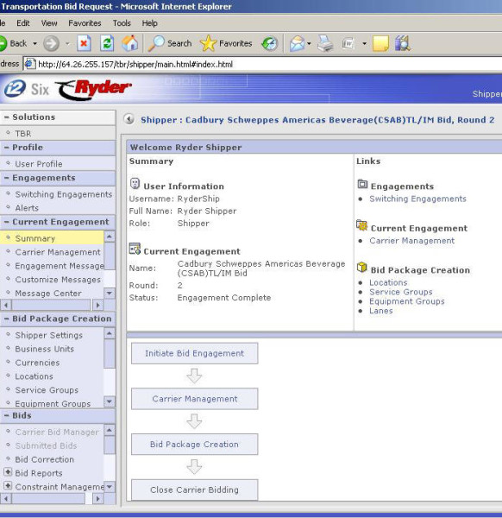This screenshot has width=502, height=518.
Task: Open the Favorites menu
Action: pyautogui.click(x=85, y=23)
